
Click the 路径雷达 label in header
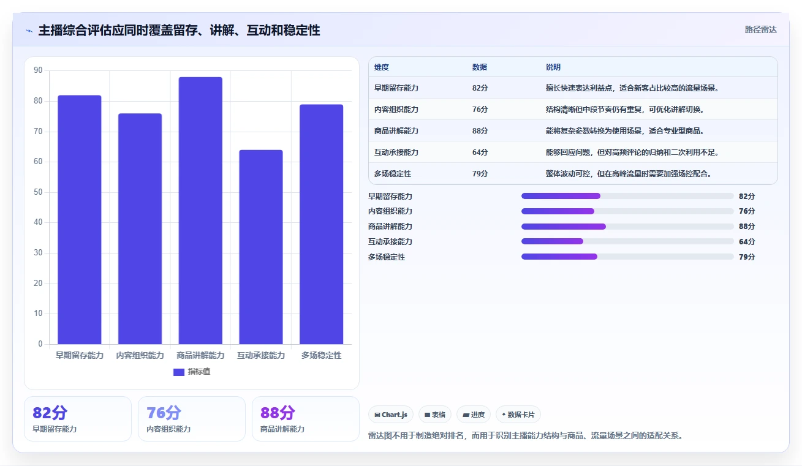pyautogui.click(x=760, y=29)
